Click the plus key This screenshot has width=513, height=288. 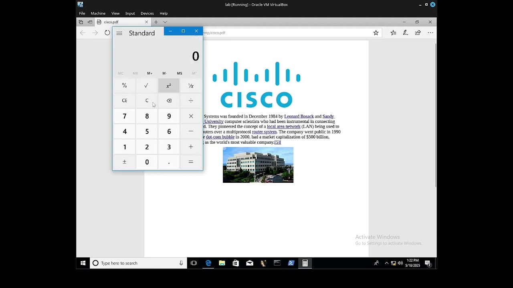[191, 147]
